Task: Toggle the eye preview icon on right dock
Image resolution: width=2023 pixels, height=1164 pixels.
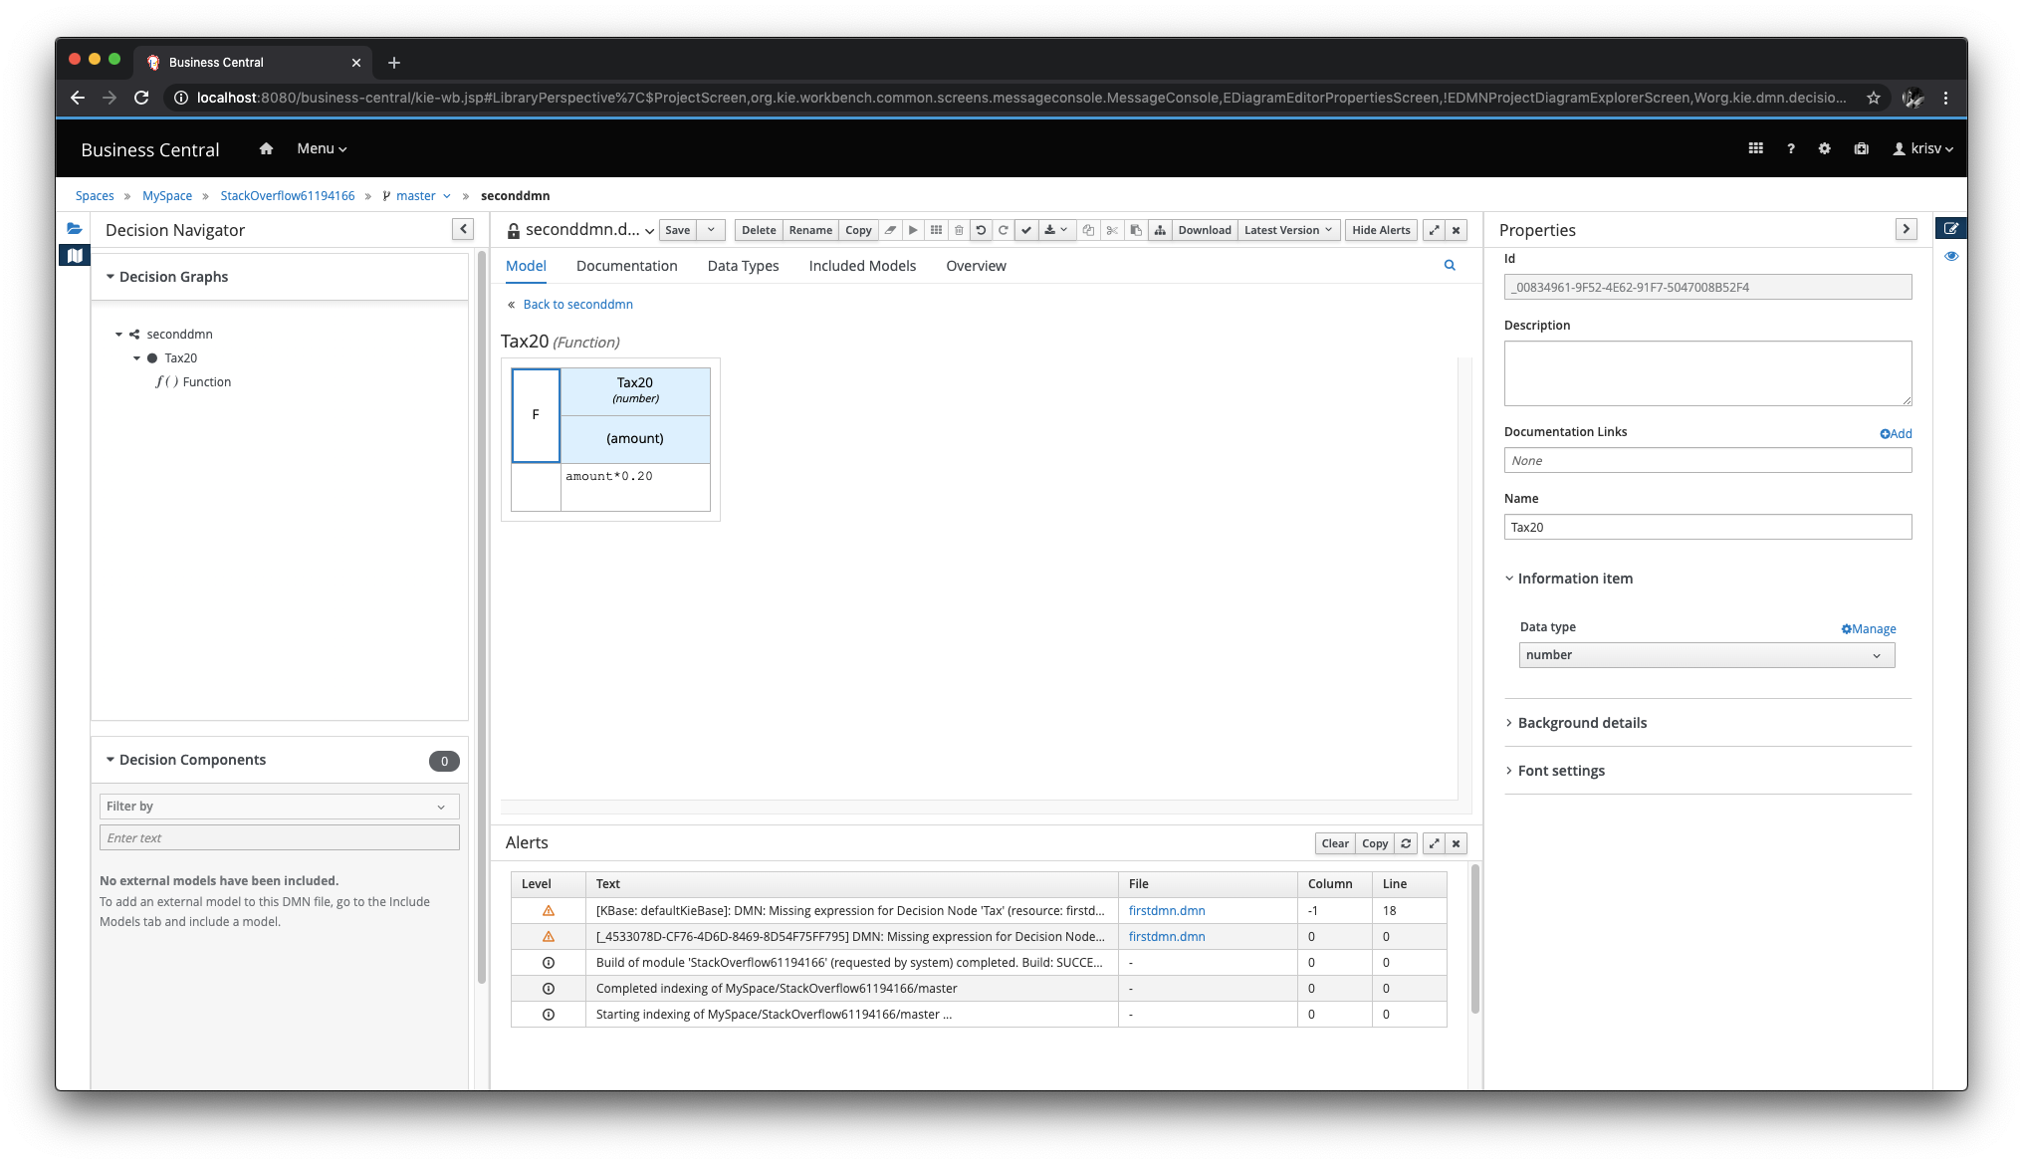Action: point(1950,257)
